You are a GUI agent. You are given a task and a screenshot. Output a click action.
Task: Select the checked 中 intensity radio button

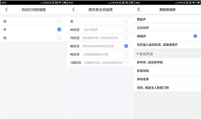[x=59, y=29]
